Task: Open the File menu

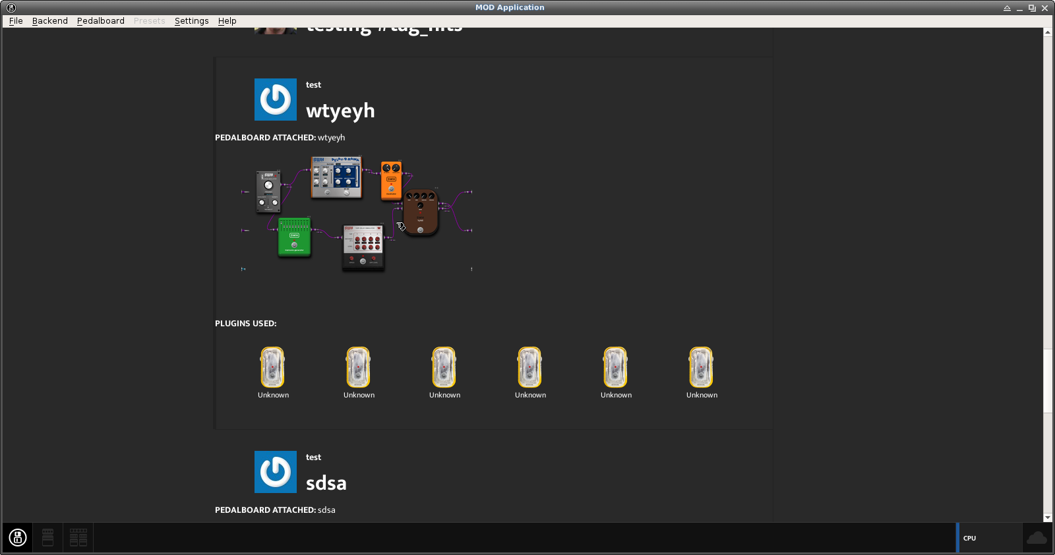Action: (16, 21)
